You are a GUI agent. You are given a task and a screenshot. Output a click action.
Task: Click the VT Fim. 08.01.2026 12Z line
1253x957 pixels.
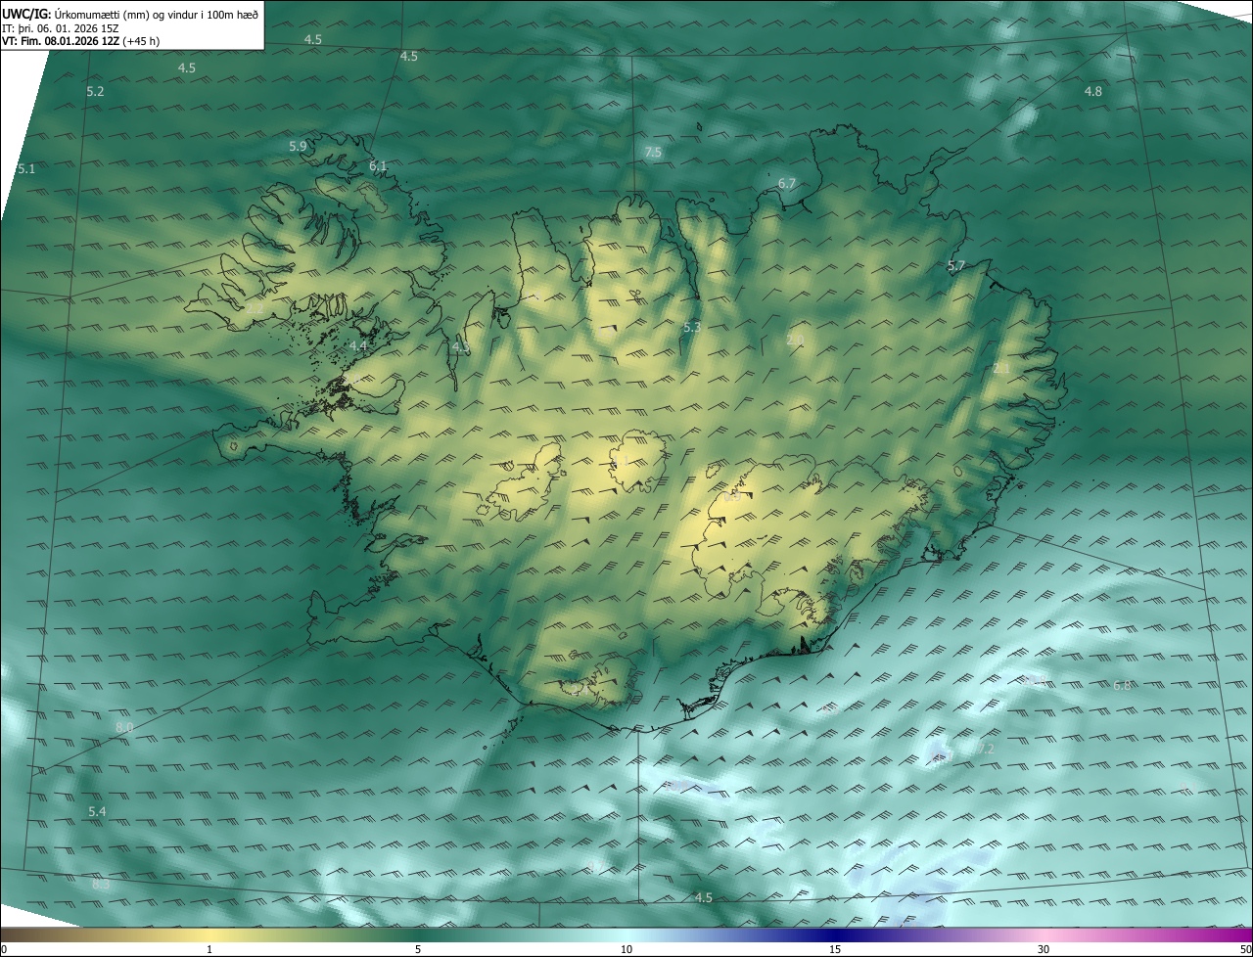pos(81,41)
